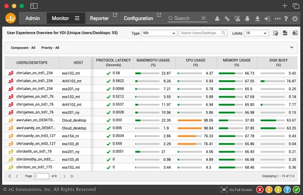Export the overview as PDF icon
This screenshot has height=195, width=303.
tap(285, 33)
